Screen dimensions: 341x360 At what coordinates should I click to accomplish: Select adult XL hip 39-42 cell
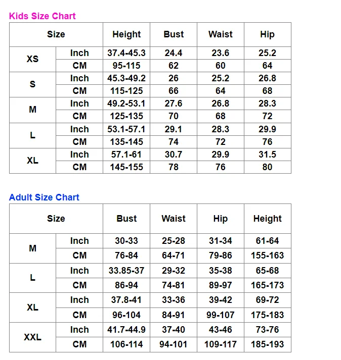pyautogui.click(x=221, y=300)
